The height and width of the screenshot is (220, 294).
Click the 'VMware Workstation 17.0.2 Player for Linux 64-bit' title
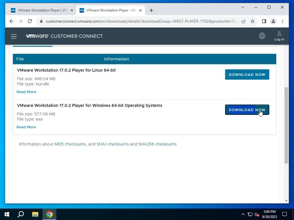(x=66, y=70)
